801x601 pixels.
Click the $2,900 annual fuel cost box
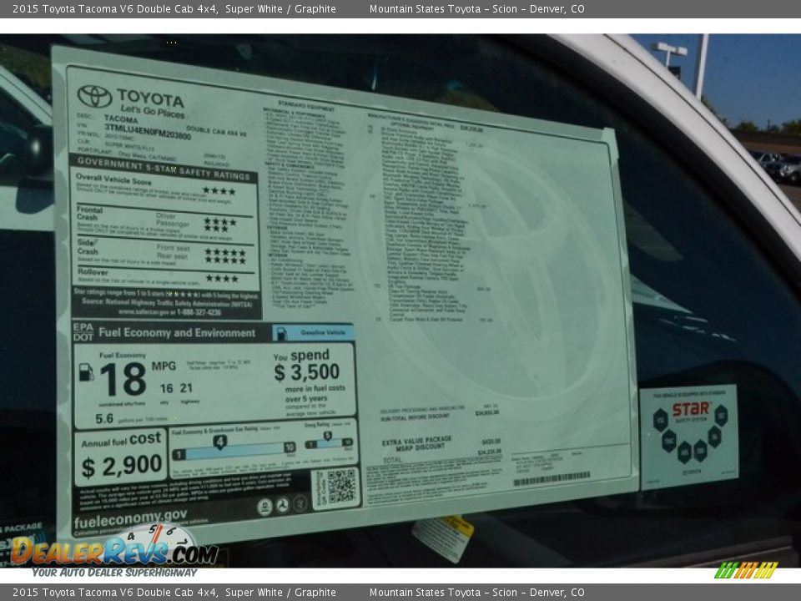pos(121,458)
